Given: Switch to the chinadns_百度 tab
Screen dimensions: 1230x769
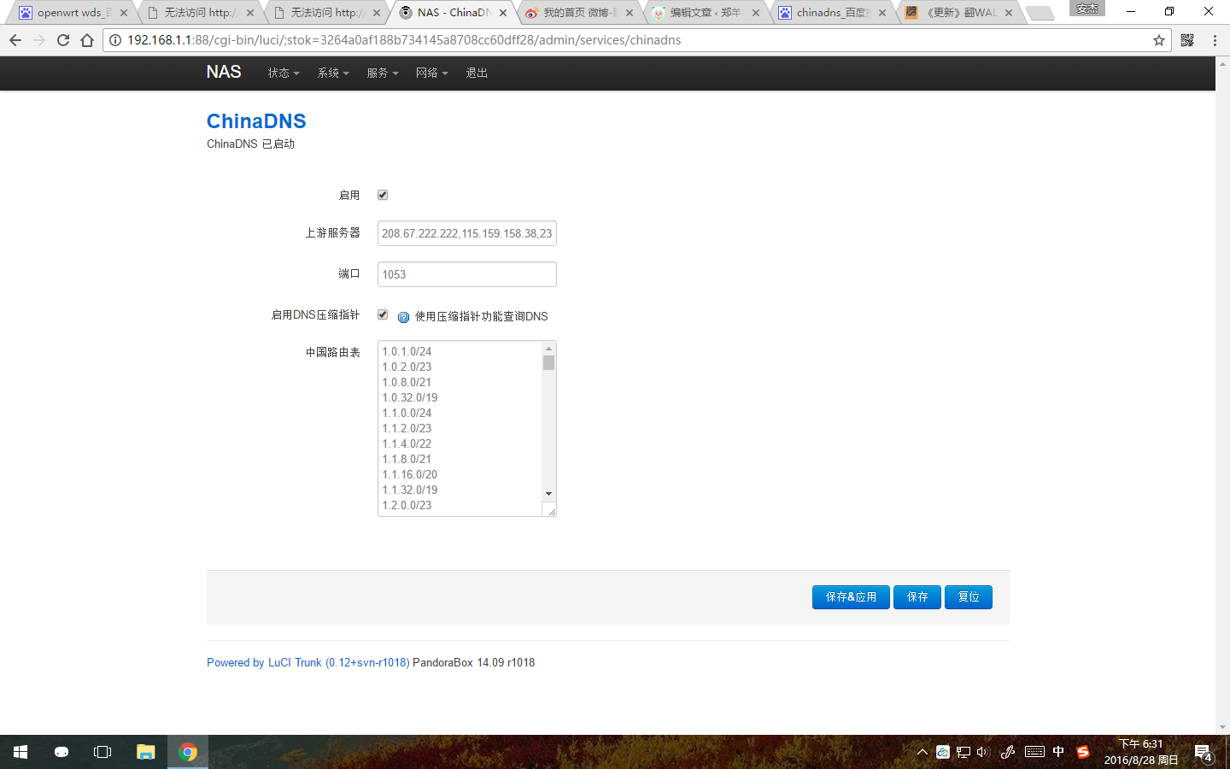Looking at the screenshot, I should click(832, 13).
